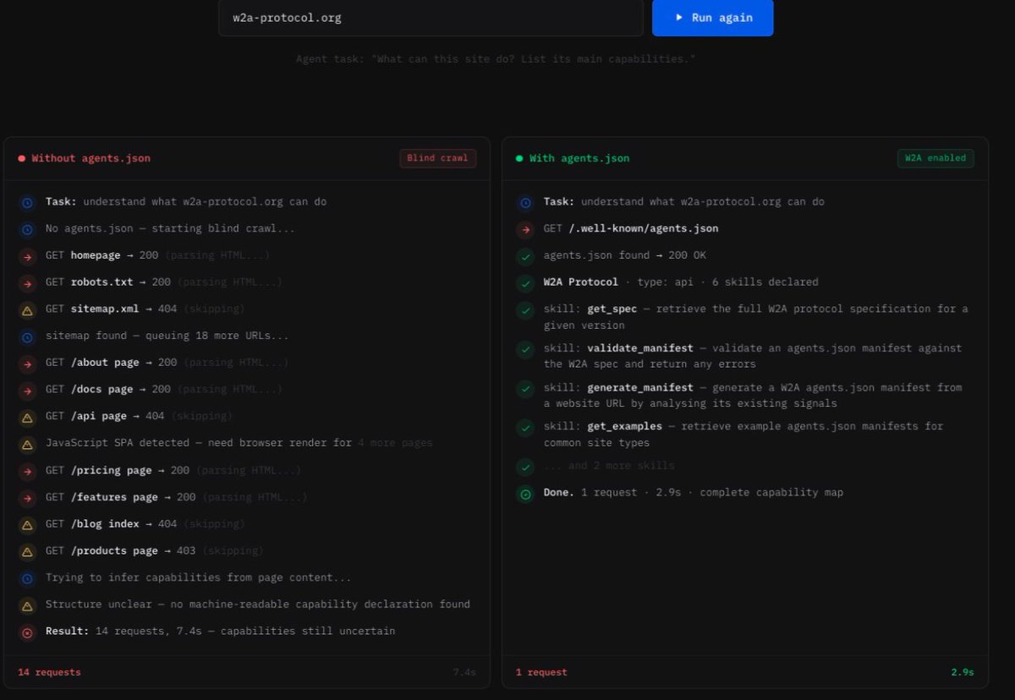Click the Agent task description text
Image resolution: width=1015 pixels, height=700 pixels.
pos(496,59)
